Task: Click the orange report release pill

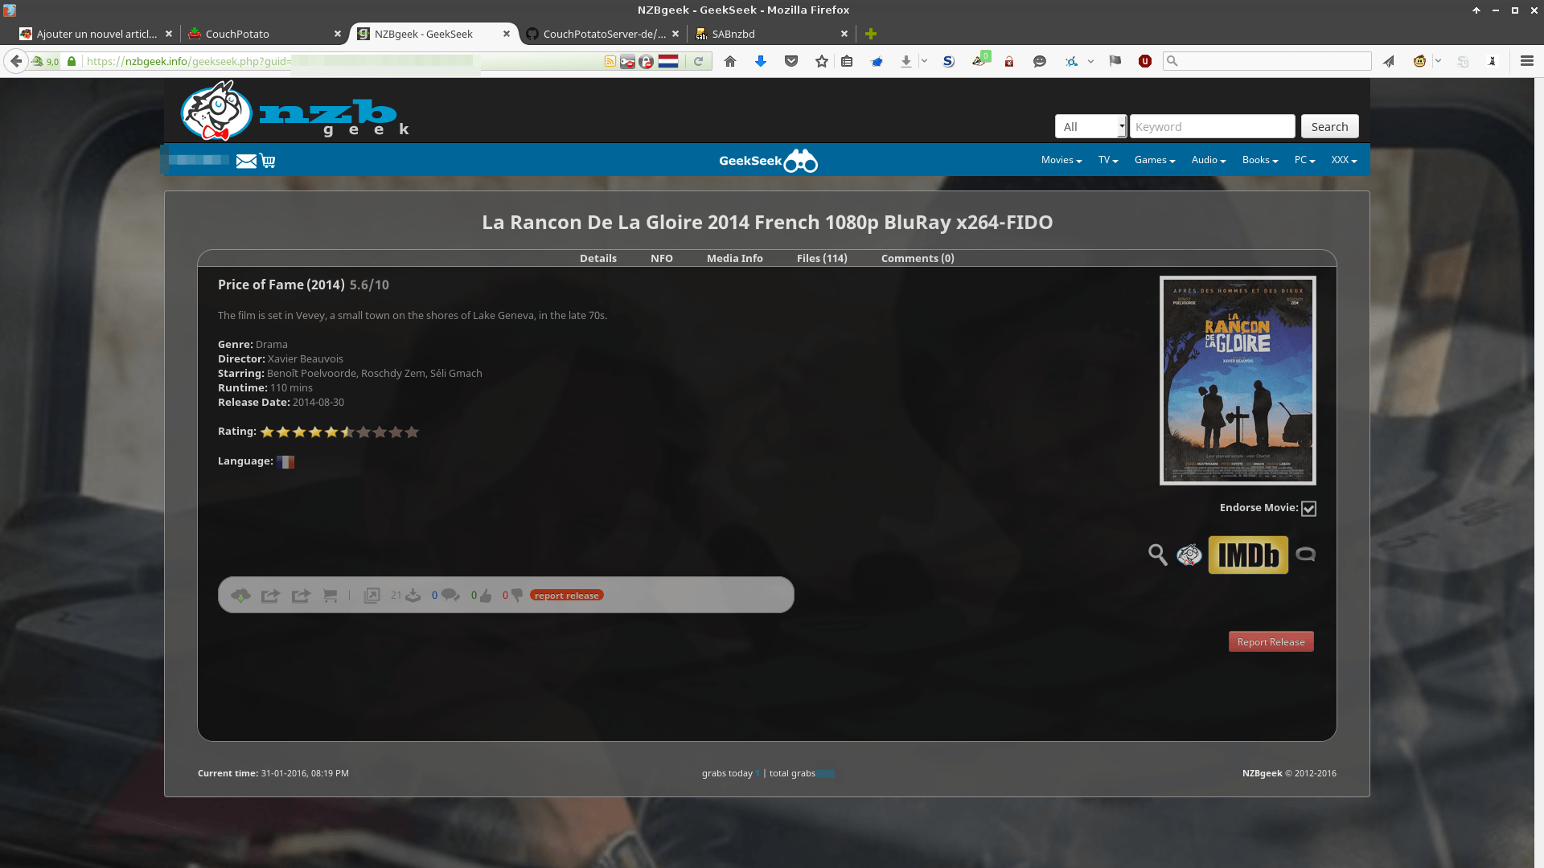Action: pos(567,596)
